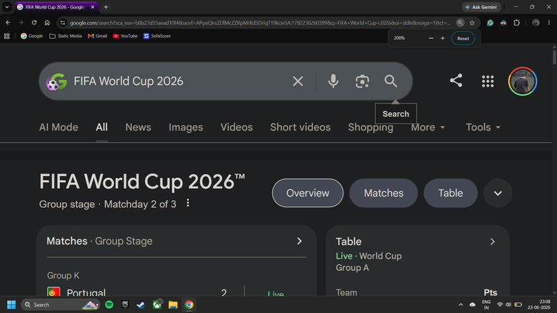The image size is (557, 313).
Task: Select the Matches chip
Action: (383, 193)
